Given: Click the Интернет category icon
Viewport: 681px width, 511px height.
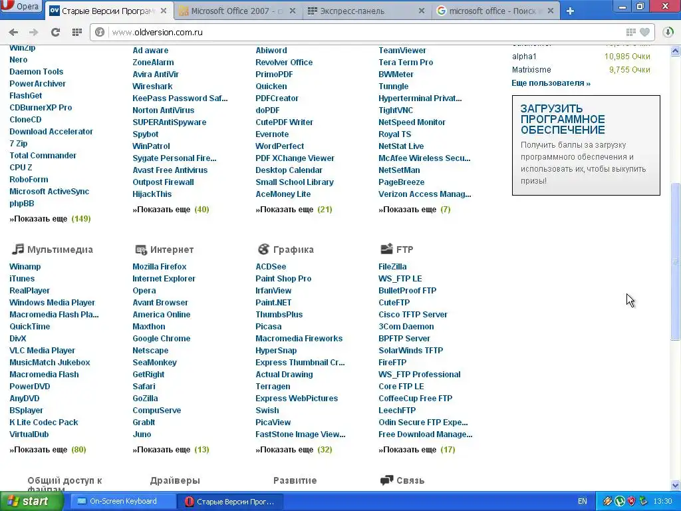Looking at the screenshot, I should (x=141, y=250).
